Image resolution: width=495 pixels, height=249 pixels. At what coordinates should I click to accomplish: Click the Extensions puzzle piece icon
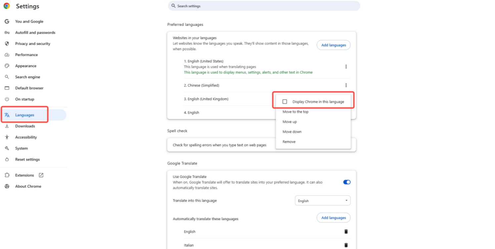(x=7, y=175)
